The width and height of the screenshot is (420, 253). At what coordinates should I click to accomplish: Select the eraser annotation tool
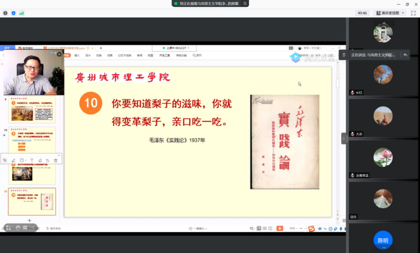[x=40, y=161]
